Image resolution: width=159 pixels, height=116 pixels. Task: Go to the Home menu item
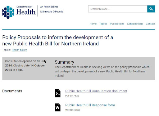pyautogui.click(x=93, y=24)
